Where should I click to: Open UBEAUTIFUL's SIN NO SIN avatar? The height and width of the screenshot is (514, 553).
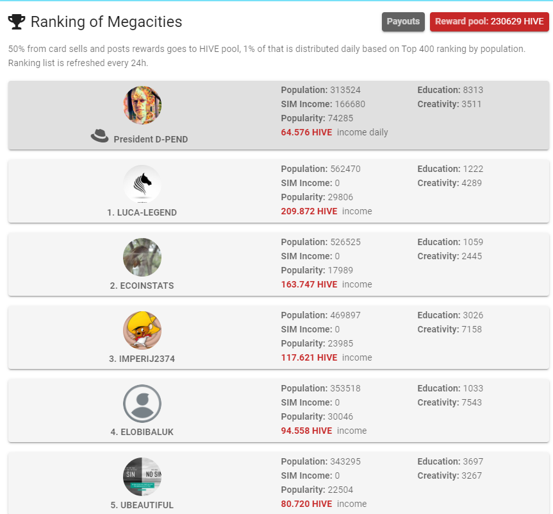tap(142, 477)
